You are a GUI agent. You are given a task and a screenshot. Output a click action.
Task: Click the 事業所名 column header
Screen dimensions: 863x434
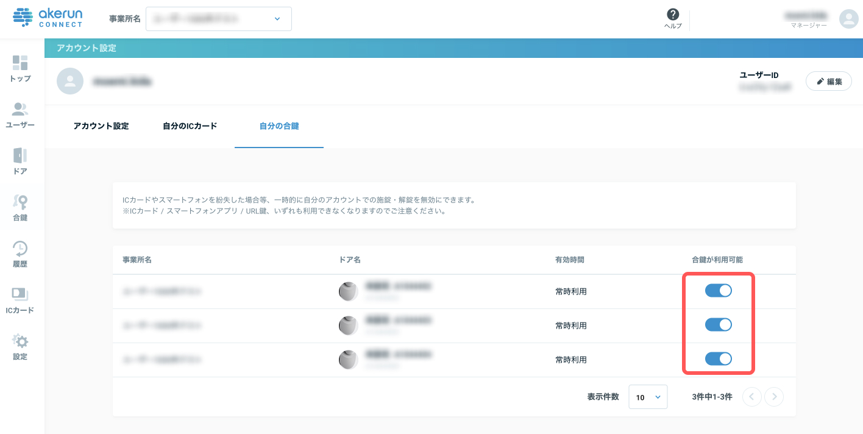pos(137,260)
